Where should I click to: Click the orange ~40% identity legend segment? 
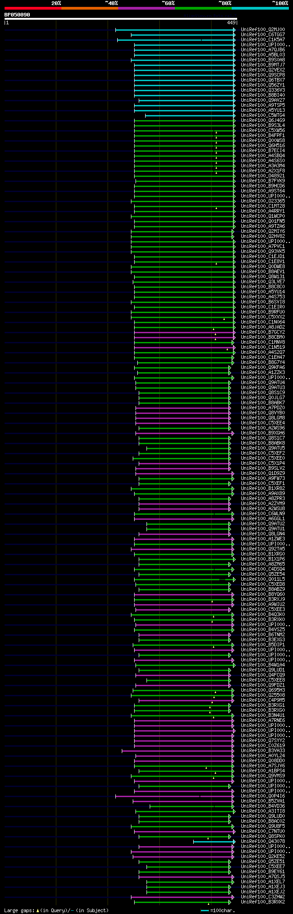pyautogui.click(x=89, y=8)
